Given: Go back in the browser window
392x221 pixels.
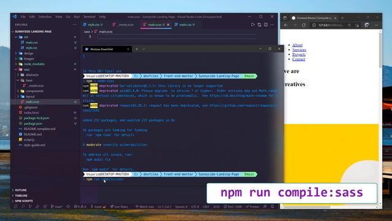Looking at the screenshot, I should pos(286,25).
